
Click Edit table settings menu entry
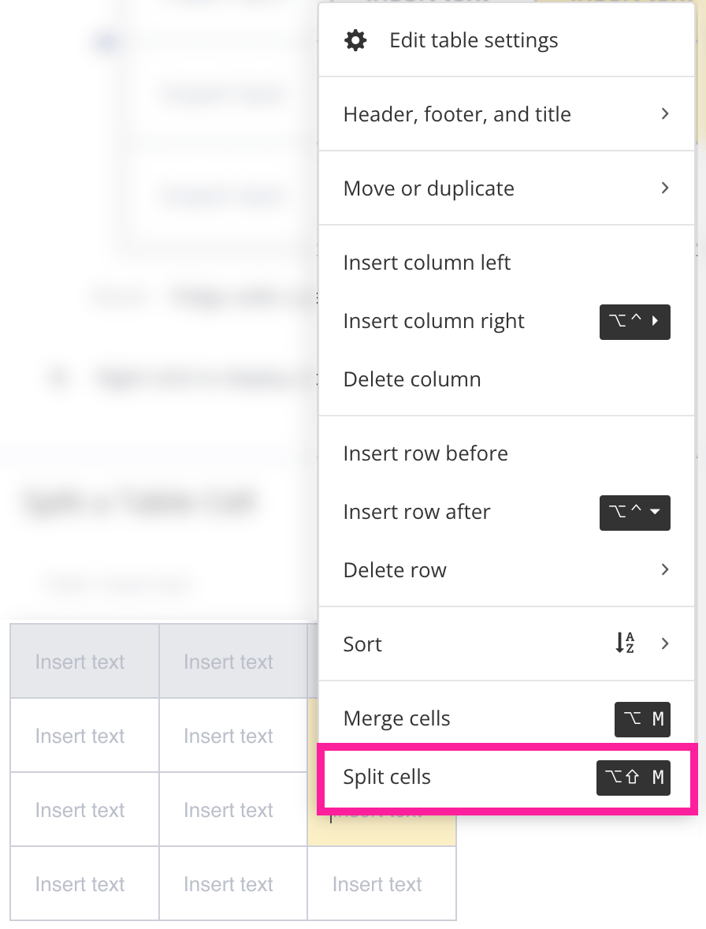[474, 39]
